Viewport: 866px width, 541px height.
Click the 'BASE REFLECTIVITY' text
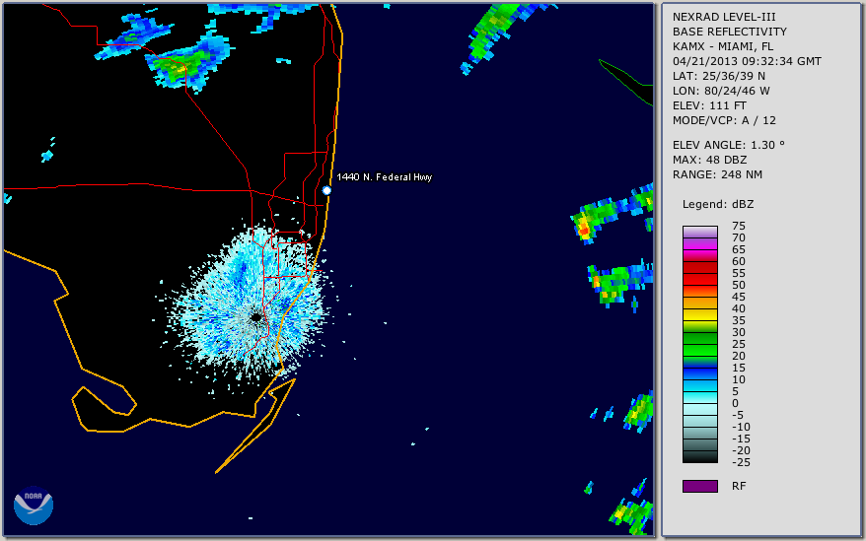[730, 32]
